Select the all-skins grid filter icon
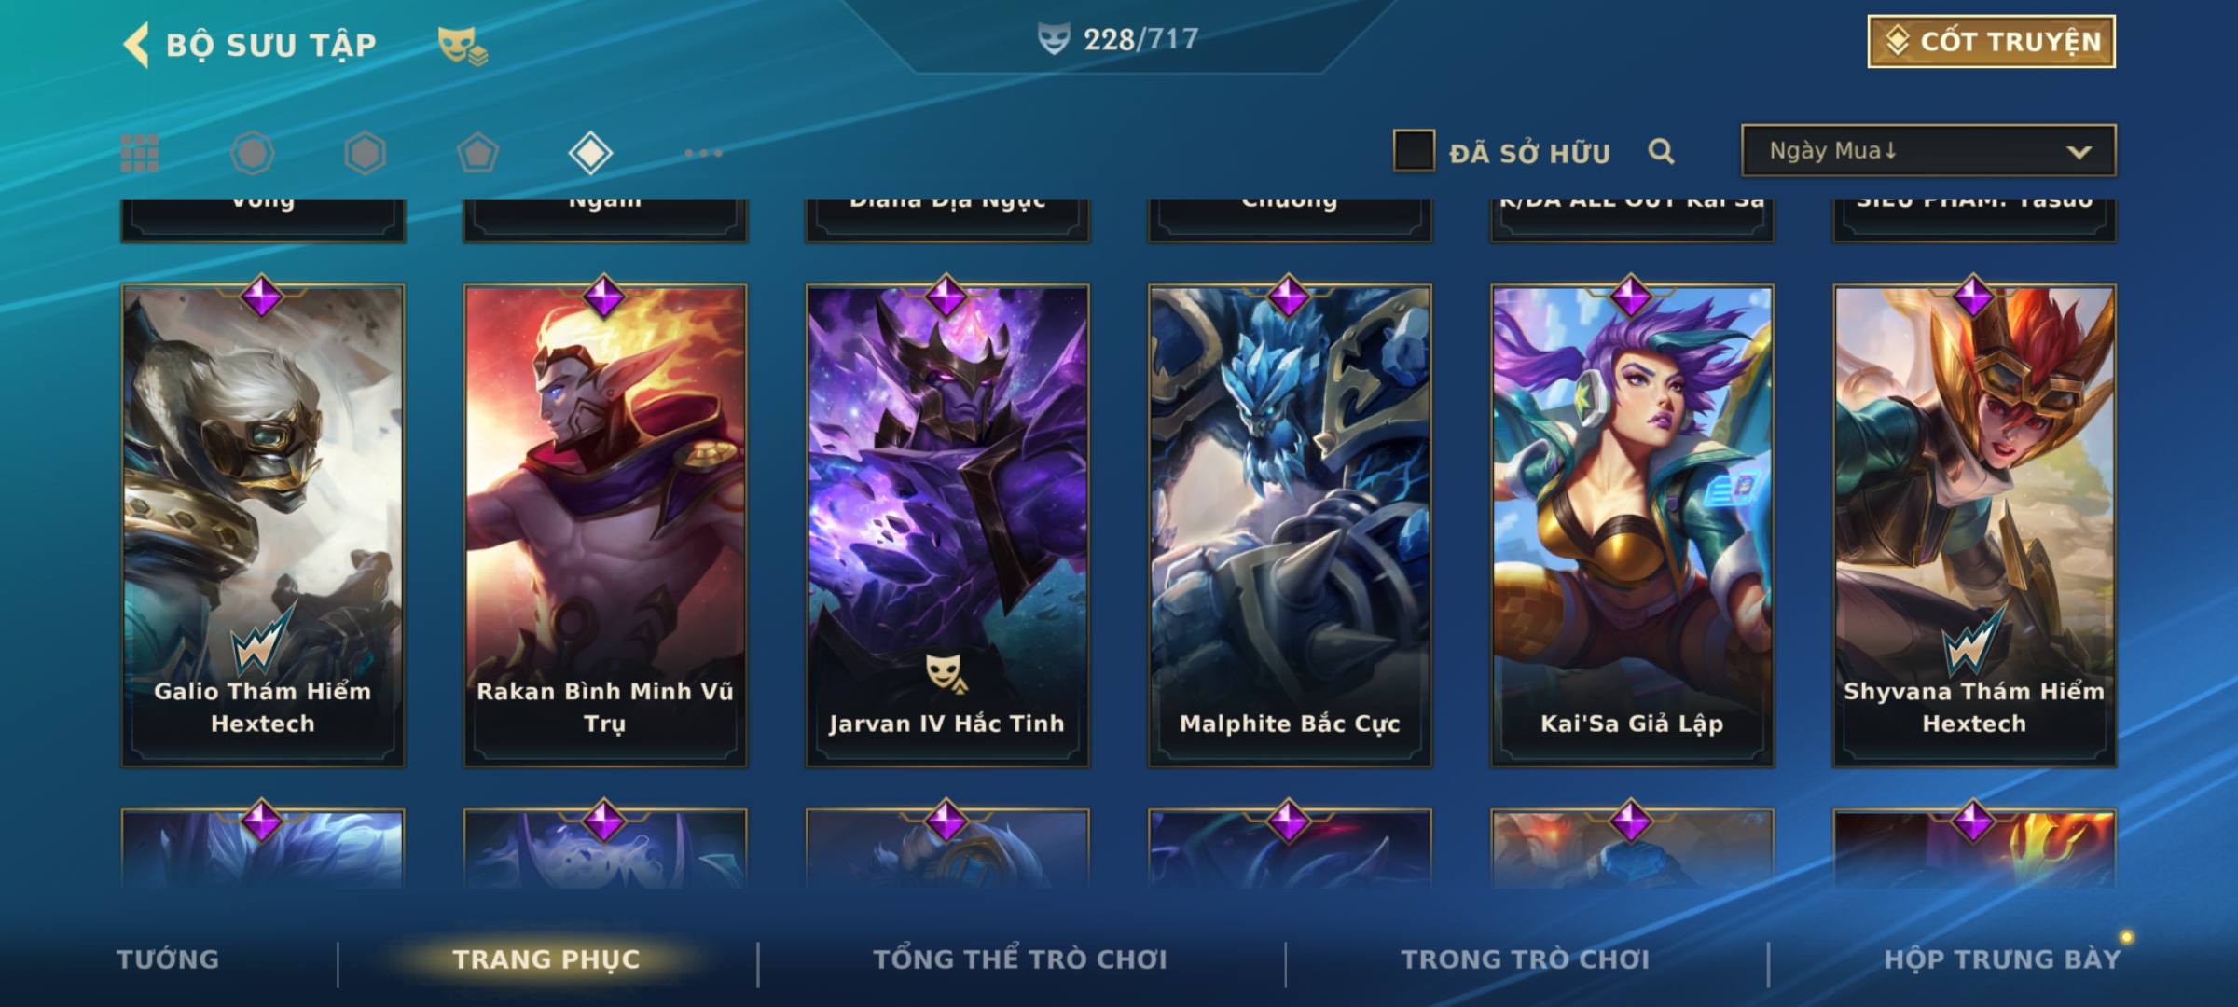The height and width of the screenshot is (1007, 2238). pyautogui.click(x=140, y=153)
